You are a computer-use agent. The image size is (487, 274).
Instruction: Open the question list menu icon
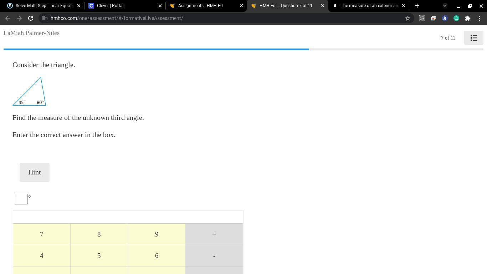pyautogui.click(x=473, y=38)
